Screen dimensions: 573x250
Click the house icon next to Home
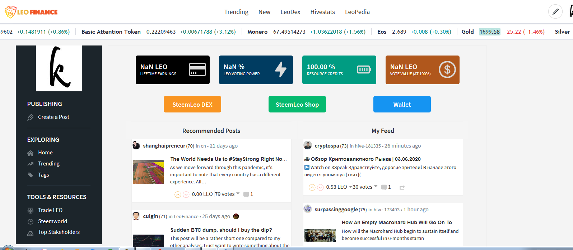31,153
